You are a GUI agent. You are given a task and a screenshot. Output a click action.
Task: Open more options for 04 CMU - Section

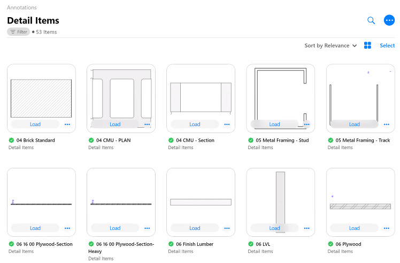[227, 124]
